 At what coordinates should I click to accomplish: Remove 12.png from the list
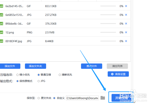point(126,32)
